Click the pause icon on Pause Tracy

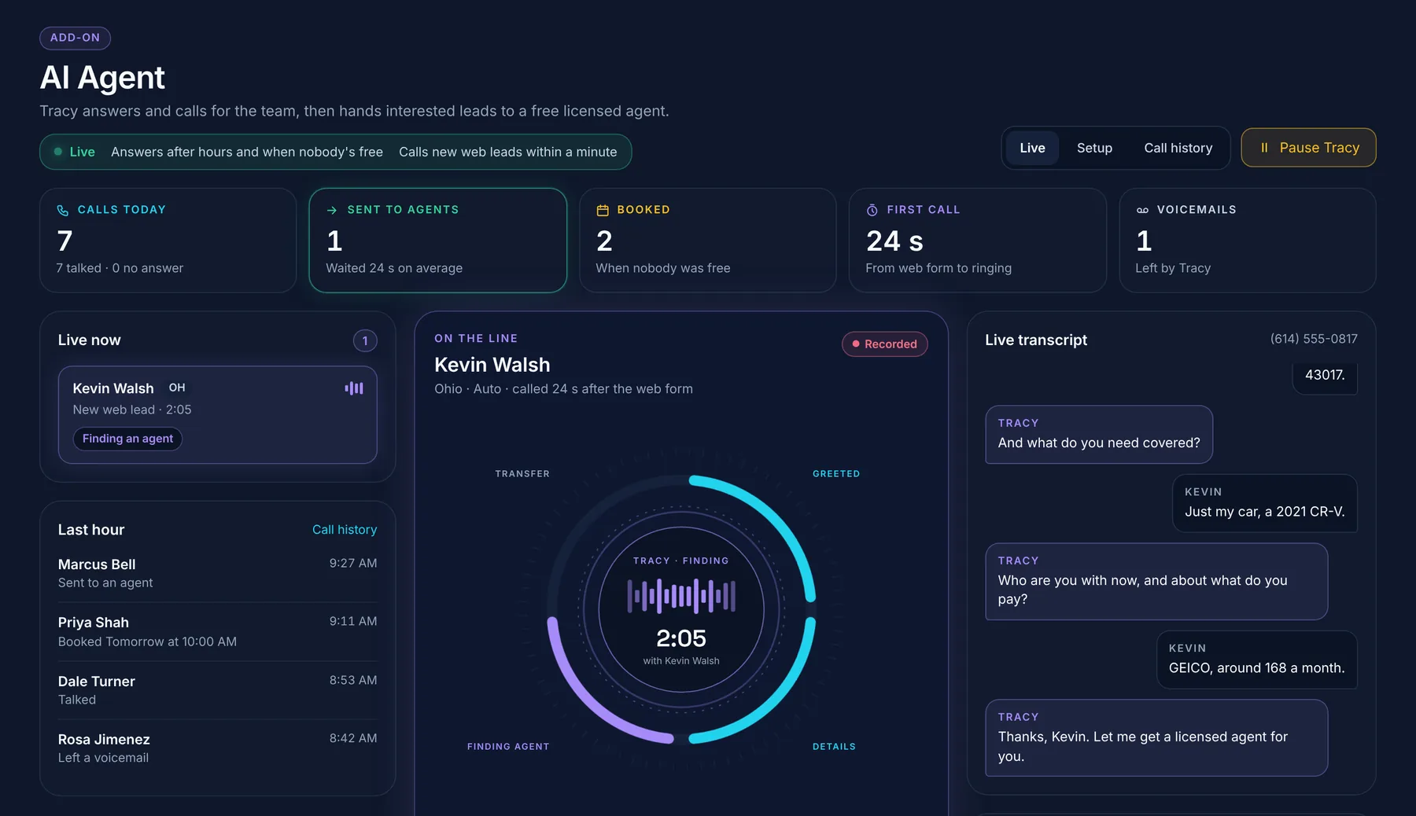coord(1264,148)
